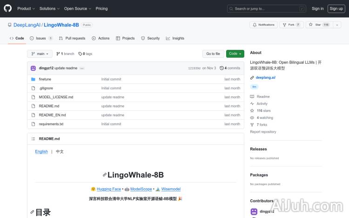The image size is (349, 218).
Task: Click the GitHub logo icon
Action: coord(8,8)
